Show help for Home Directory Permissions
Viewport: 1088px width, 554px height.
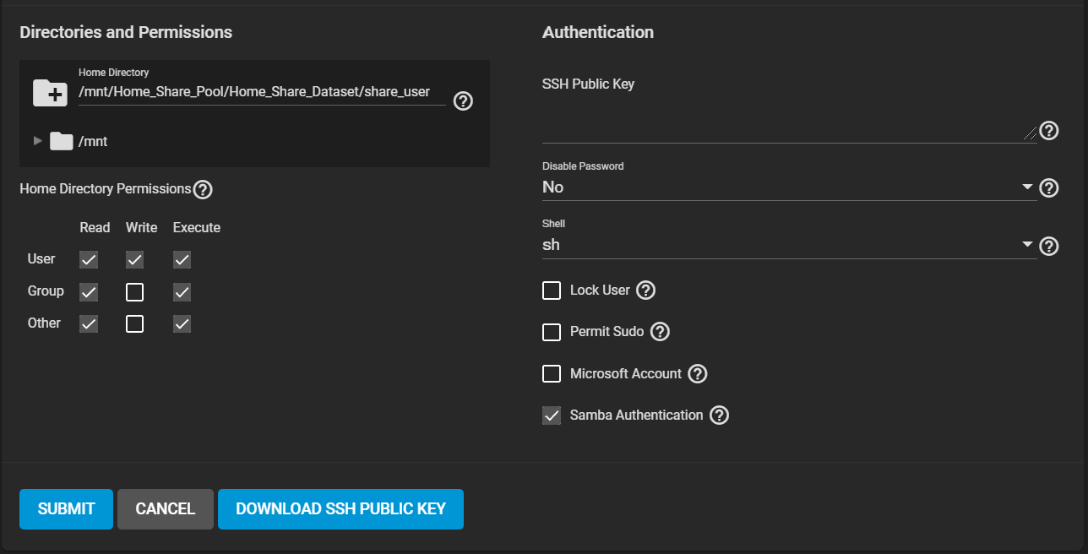click(x=203, y=189)
